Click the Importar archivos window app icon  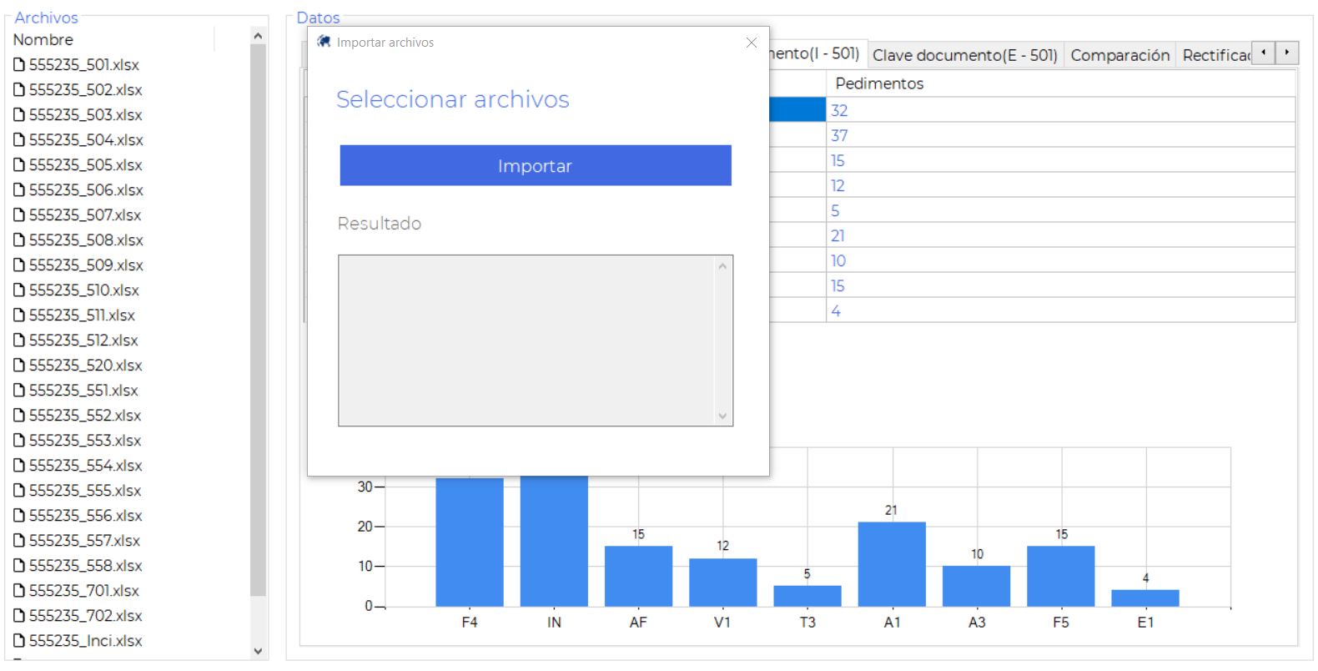[324, 42]
